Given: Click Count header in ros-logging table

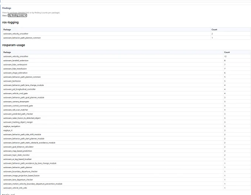Looking at the screenshot, I should point(214,30).
